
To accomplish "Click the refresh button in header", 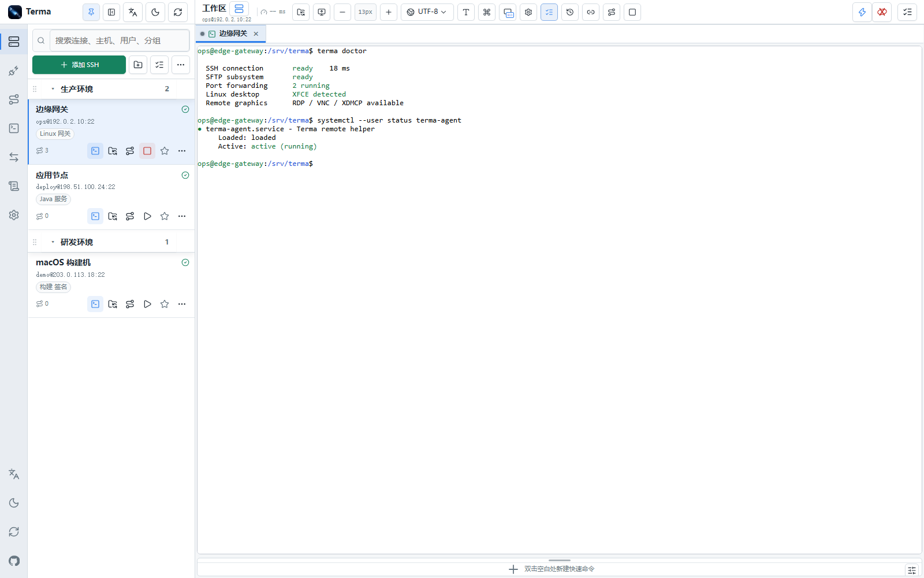I will (x=178, y=12).
